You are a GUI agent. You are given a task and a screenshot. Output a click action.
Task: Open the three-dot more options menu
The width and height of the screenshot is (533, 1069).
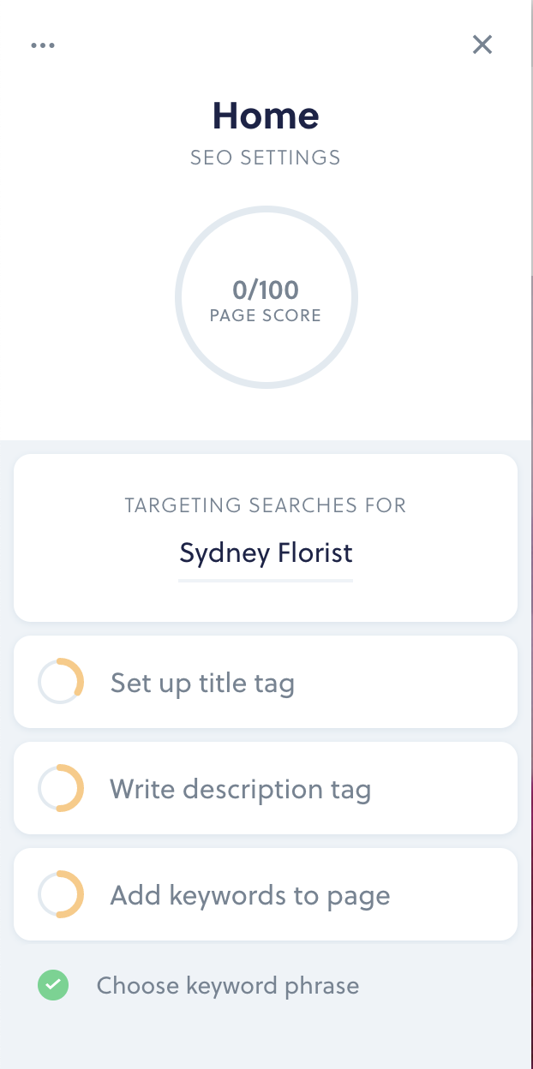coord(43,45)
